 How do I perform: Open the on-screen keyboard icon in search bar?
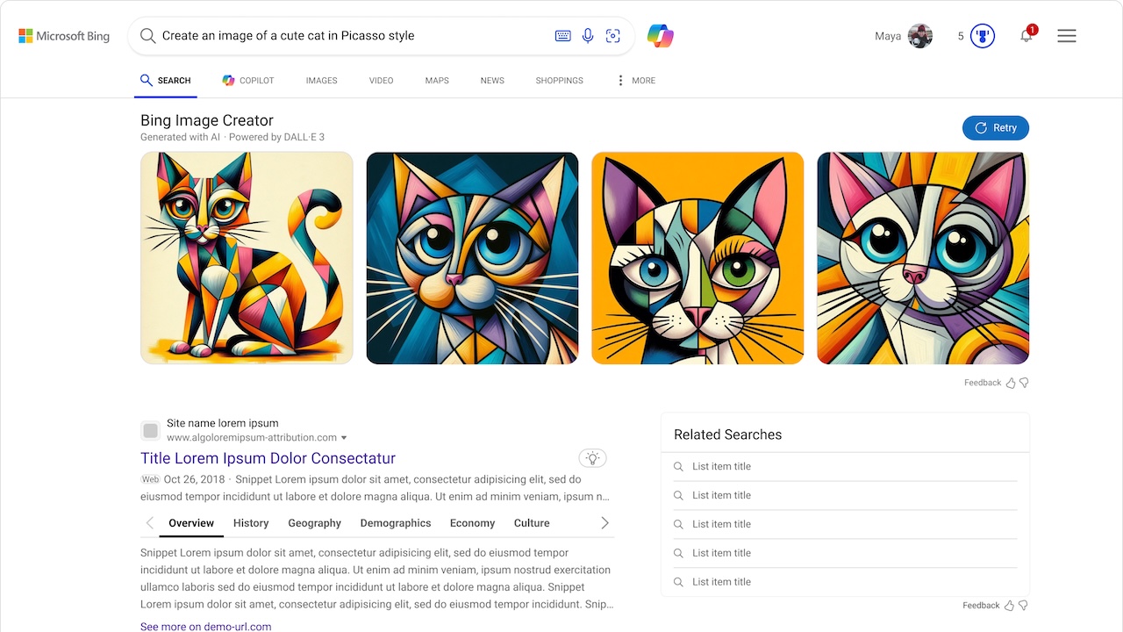tap(561, 35)
